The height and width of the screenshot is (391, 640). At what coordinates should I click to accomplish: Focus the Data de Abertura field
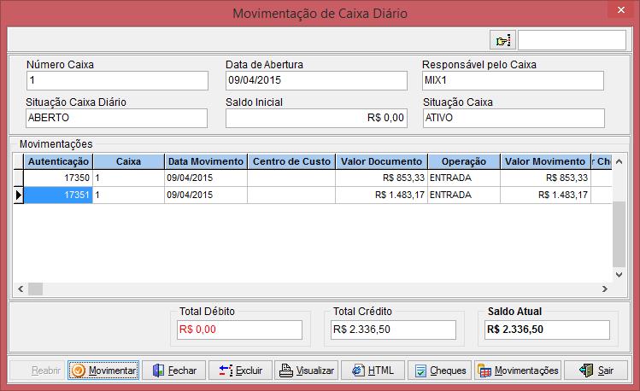point(316,80)
